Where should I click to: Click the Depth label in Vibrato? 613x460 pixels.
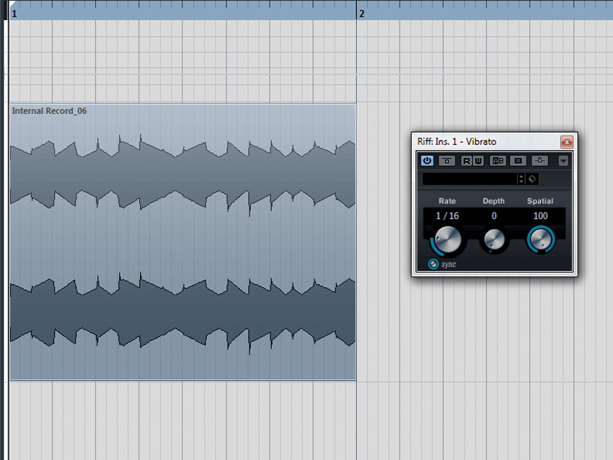[x=494, y=201]
